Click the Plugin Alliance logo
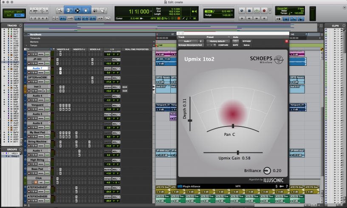 tap(189, 186)
